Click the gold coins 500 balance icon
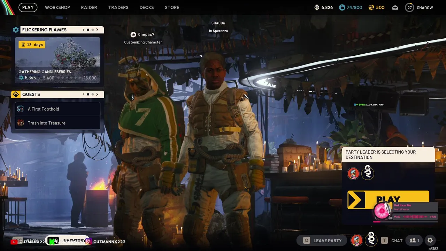The image size is (446, 251). pyautogui.click(x=371, y=7)
